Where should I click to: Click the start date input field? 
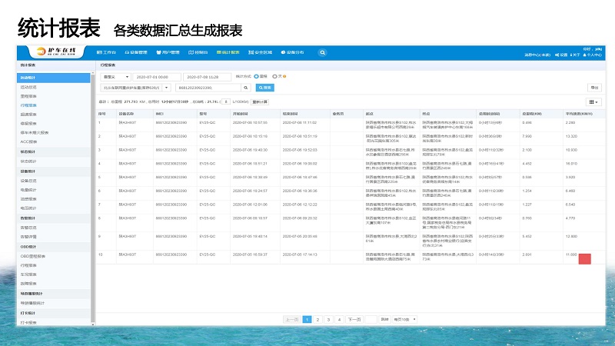pyautogui.click(x=156, y=78)
